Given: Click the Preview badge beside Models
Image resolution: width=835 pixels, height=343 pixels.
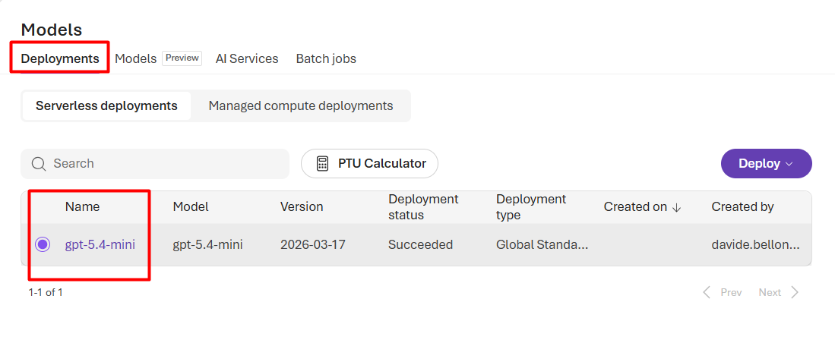Looking at the screenshot, I should pyautogui.click(x=182, y=58).
